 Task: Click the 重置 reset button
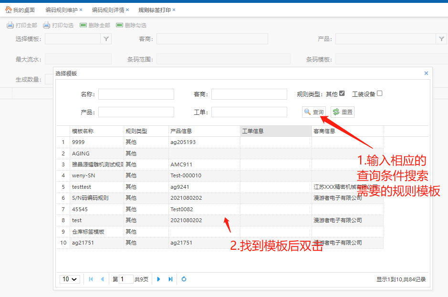pyautogui.click(x=342, y=112)
